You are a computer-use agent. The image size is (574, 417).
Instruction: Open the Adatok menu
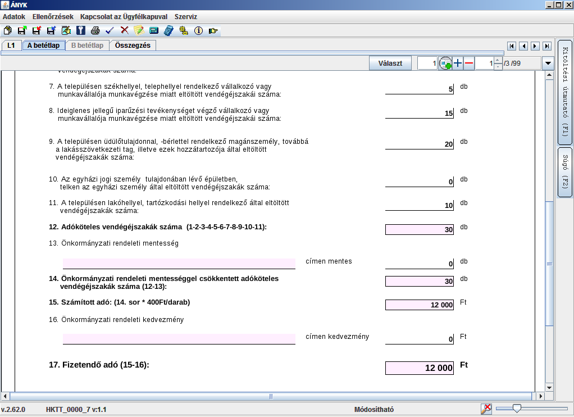[x=14, y=17]
